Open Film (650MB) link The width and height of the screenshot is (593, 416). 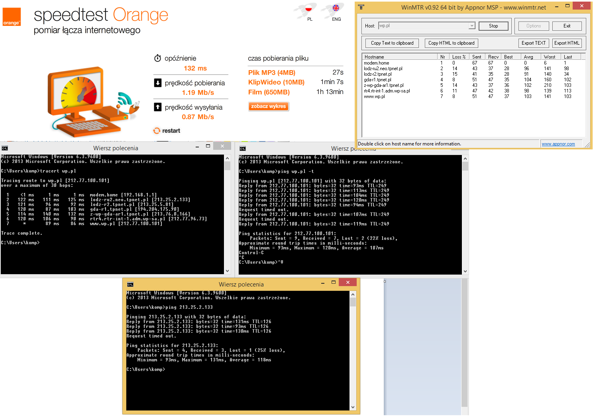269,92
